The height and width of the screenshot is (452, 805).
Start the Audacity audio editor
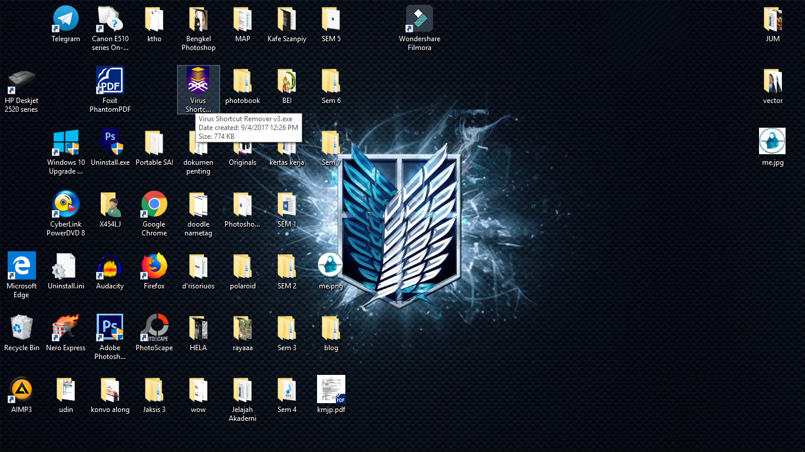pyautogui.click(x=110, y=265)
